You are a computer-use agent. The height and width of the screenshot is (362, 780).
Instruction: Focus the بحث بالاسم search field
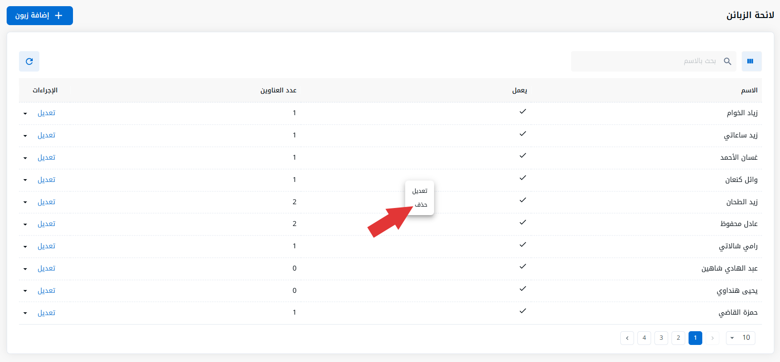coord(653,61)
